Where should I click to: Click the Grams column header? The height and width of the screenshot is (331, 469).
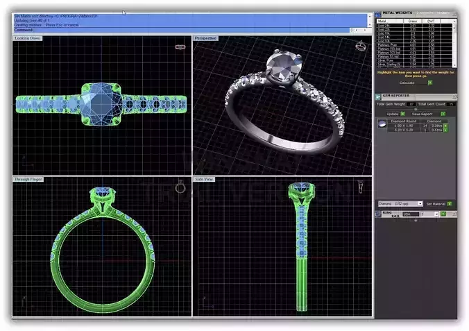click(413, 22)
